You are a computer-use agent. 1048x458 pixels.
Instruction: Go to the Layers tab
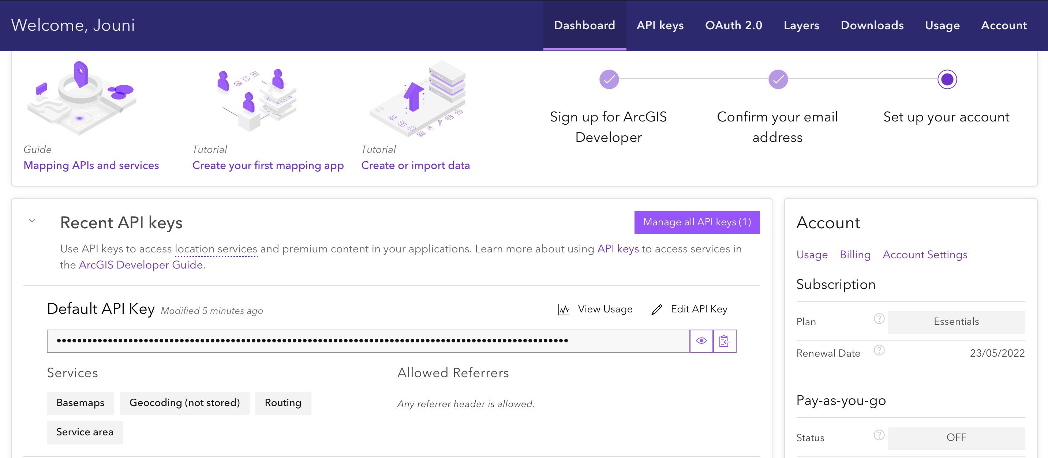coord(801,25)
